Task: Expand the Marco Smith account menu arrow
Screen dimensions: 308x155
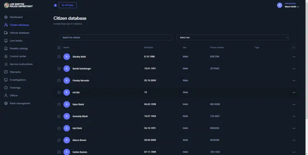Action: pos(298,7)
